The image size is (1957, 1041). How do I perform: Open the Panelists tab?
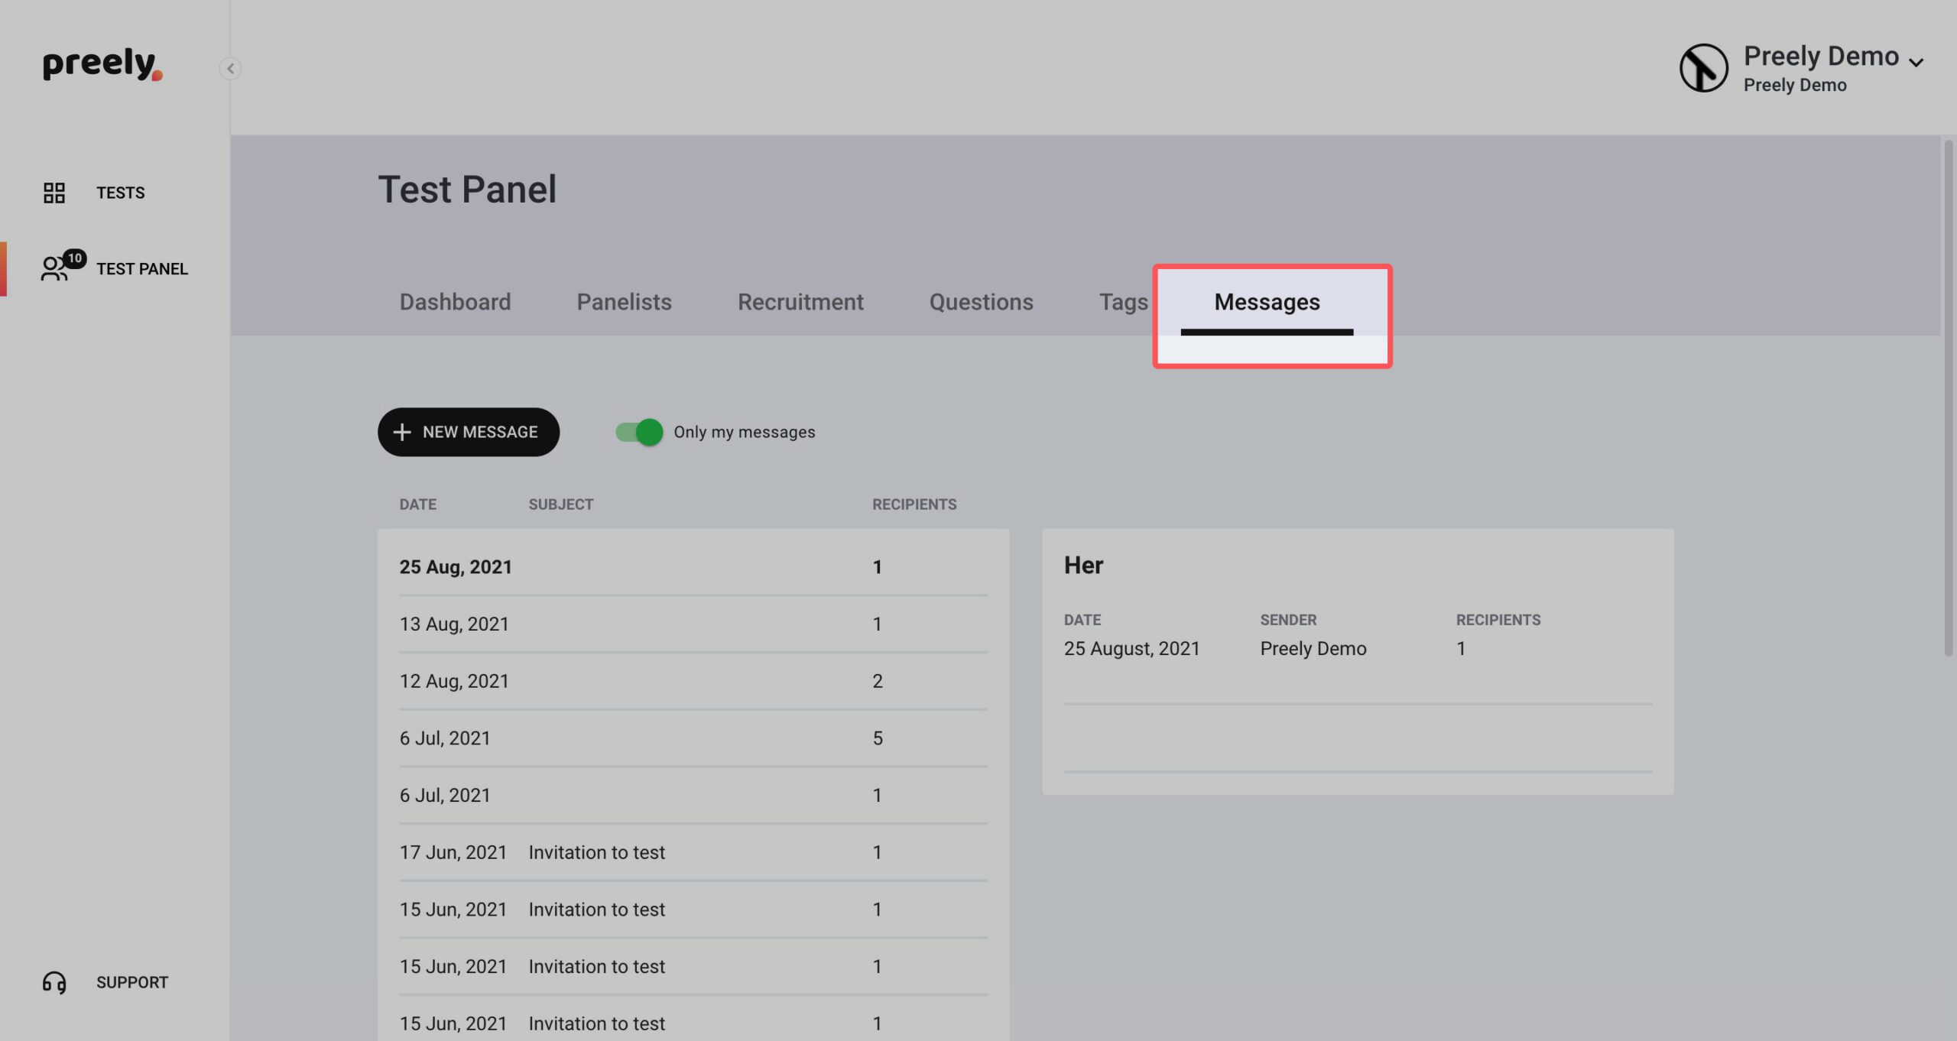click(624, 302)
